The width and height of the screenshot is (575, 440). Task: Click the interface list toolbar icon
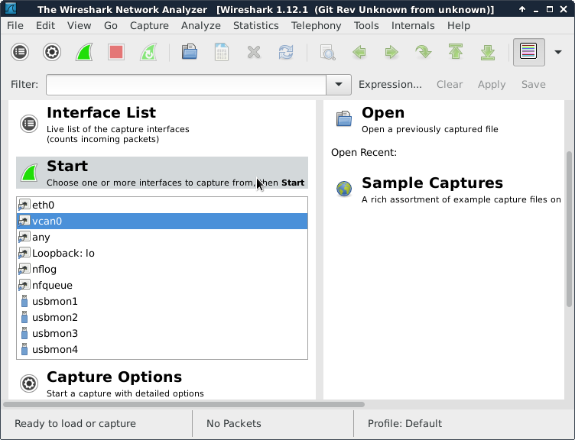point(20,52)
